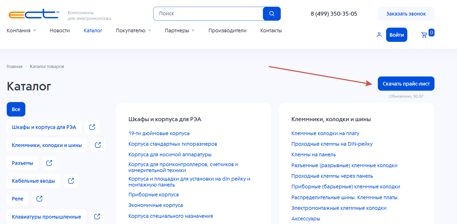This screenshot has width=457, height=224.
Task: Click the user profile icon
Action: pos(379,35)
